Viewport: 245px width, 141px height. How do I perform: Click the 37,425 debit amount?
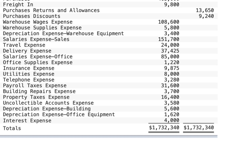(x=170, y=51)
